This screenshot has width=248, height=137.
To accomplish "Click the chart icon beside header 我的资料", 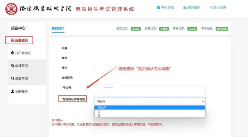I will (x=185, y=8).
